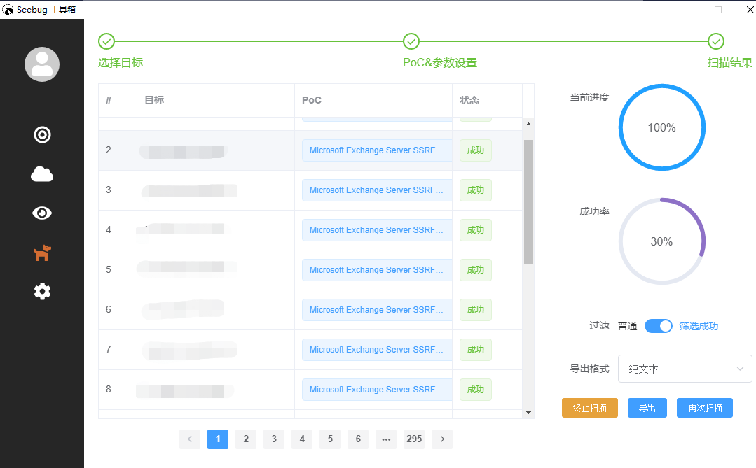Click the 筛选成功 filter label
The image size is (756, 468).
point(699,326)
